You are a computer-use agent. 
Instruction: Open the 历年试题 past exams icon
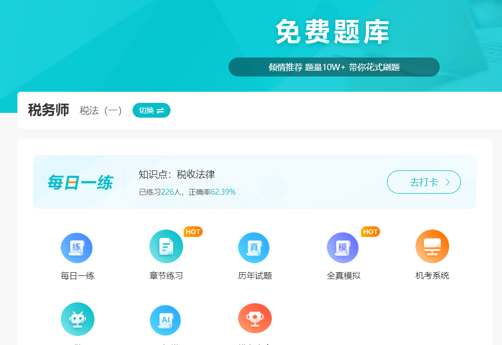254,247
